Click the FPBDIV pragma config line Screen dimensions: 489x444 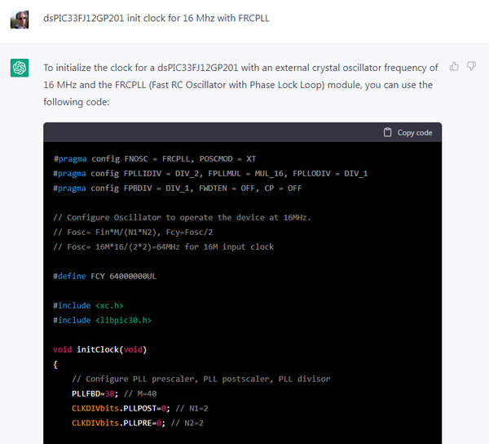tap(178, 189)
